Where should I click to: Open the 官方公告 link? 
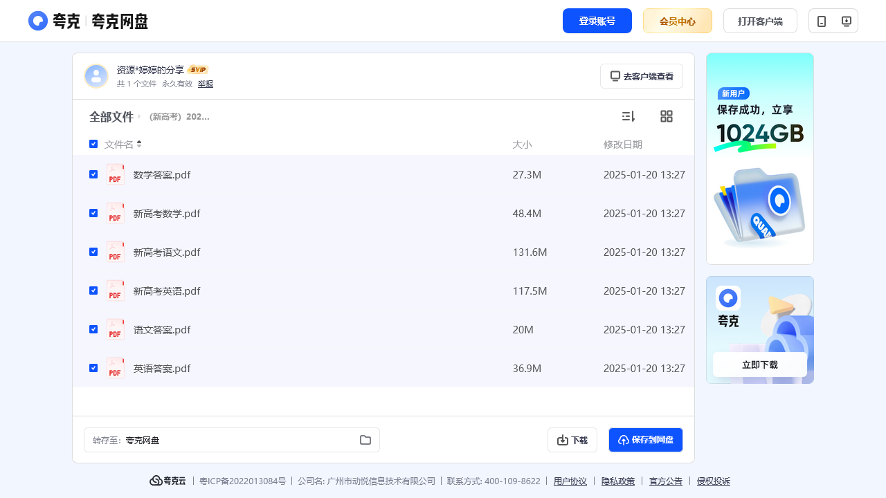click(x=666, y=481)
